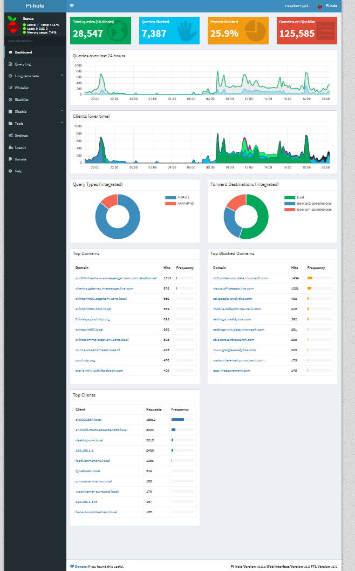Screen dimensions: 355x571
Task: Click the frequency bar for ci00020554.local
Action: 182,420
